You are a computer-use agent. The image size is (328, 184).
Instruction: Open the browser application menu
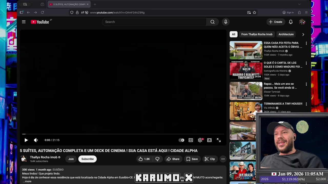306,13
